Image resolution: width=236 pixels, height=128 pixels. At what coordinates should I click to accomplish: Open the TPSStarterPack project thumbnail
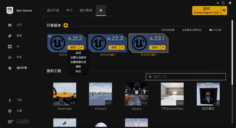172,94
